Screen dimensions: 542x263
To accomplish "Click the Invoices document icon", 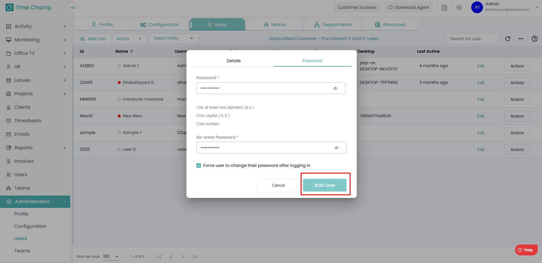I will [x=9, y=161].
